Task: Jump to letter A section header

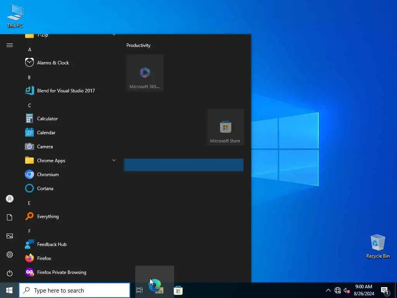Action: click(x=29, y=49)
